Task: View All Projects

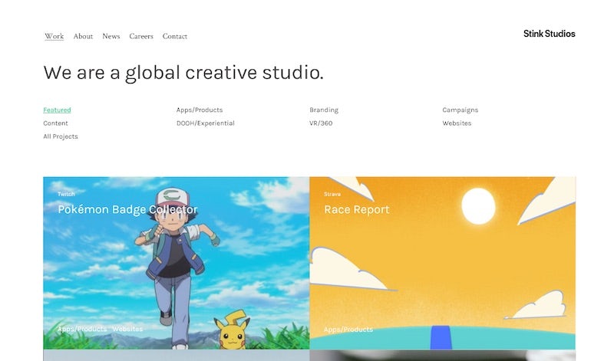Action: (61, 136)
